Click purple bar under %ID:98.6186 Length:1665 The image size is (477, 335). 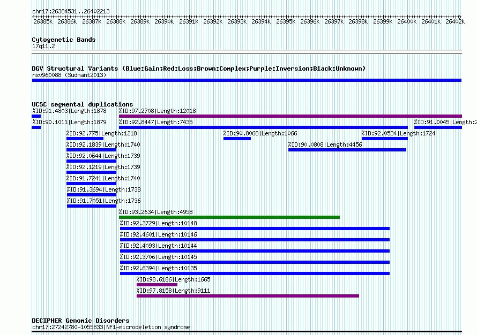(x=157, y=285)
